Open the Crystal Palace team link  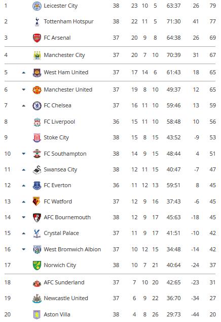[x=61, y=233]
